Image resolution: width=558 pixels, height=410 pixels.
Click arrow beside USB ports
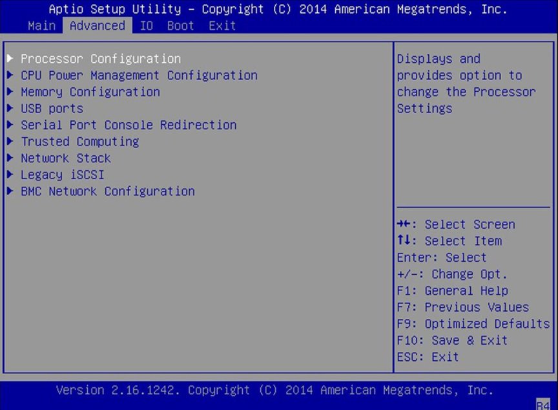click(x=10, y=108)
